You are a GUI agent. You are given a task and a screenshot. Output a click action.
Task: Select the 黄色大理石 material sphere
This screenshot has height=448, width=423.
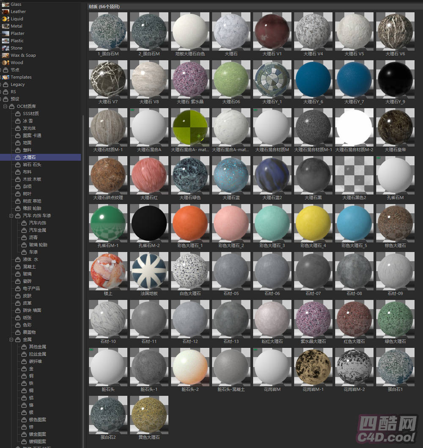[x=148, y=415]
